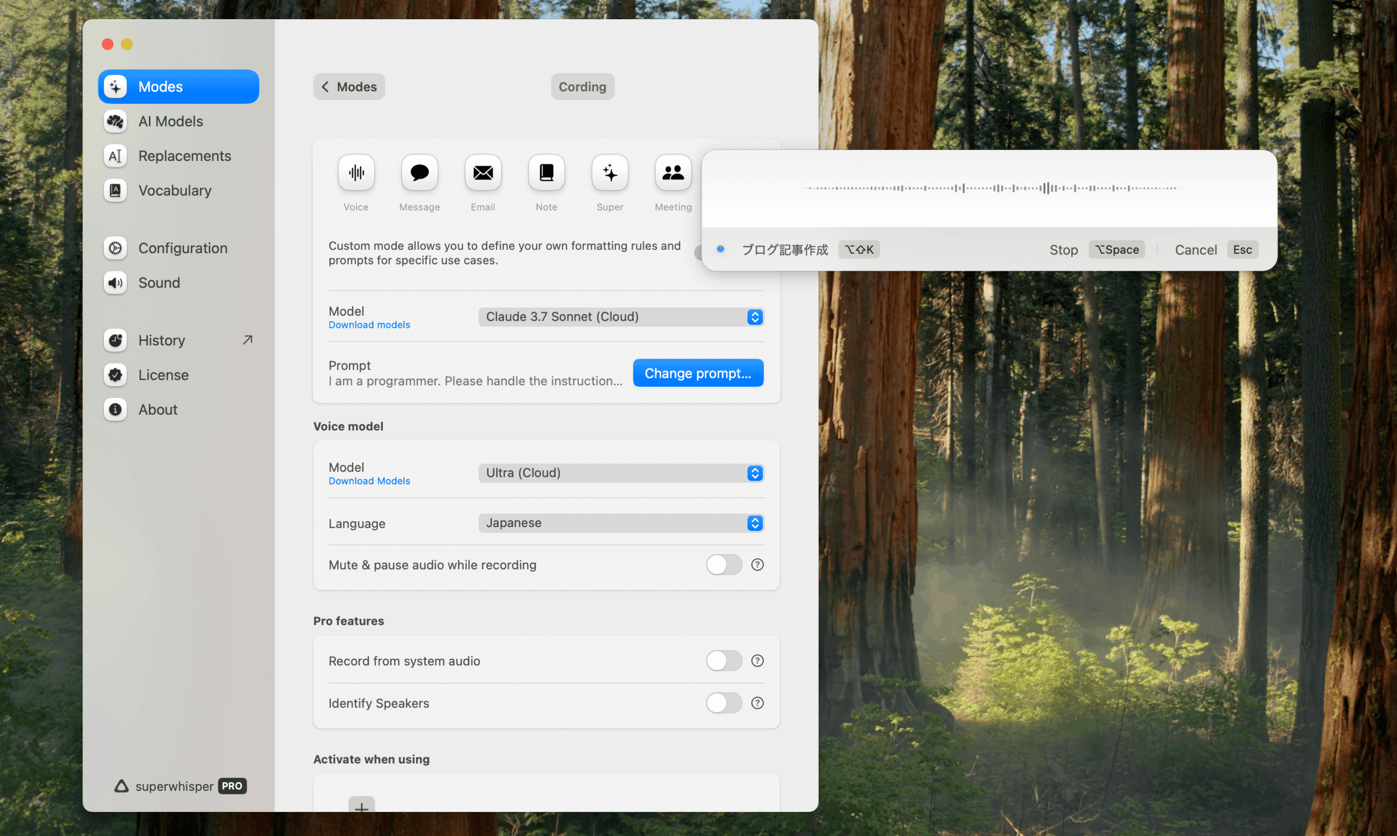Pick the Note mode icon
The width and height of the screenshot is (1397, 836).
[x=546, y=172]
